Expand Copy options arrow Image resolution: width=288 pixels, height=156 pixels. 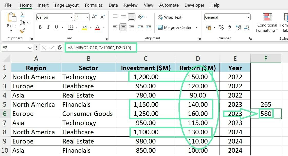[x=28, y=23]
